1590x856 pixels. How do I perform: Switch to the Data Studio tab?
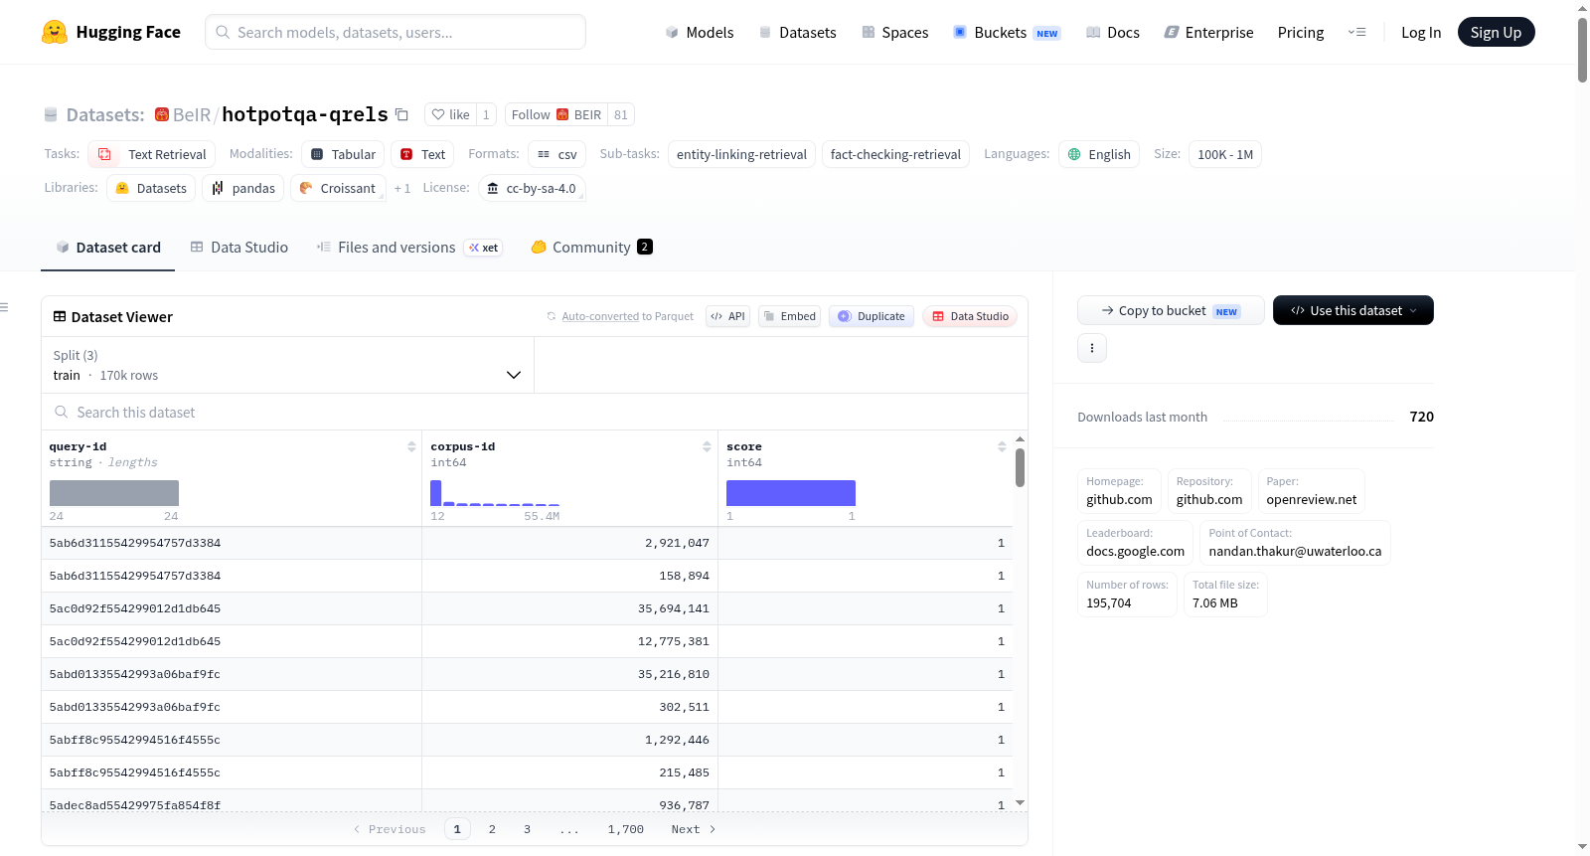(x=239, y=247)
